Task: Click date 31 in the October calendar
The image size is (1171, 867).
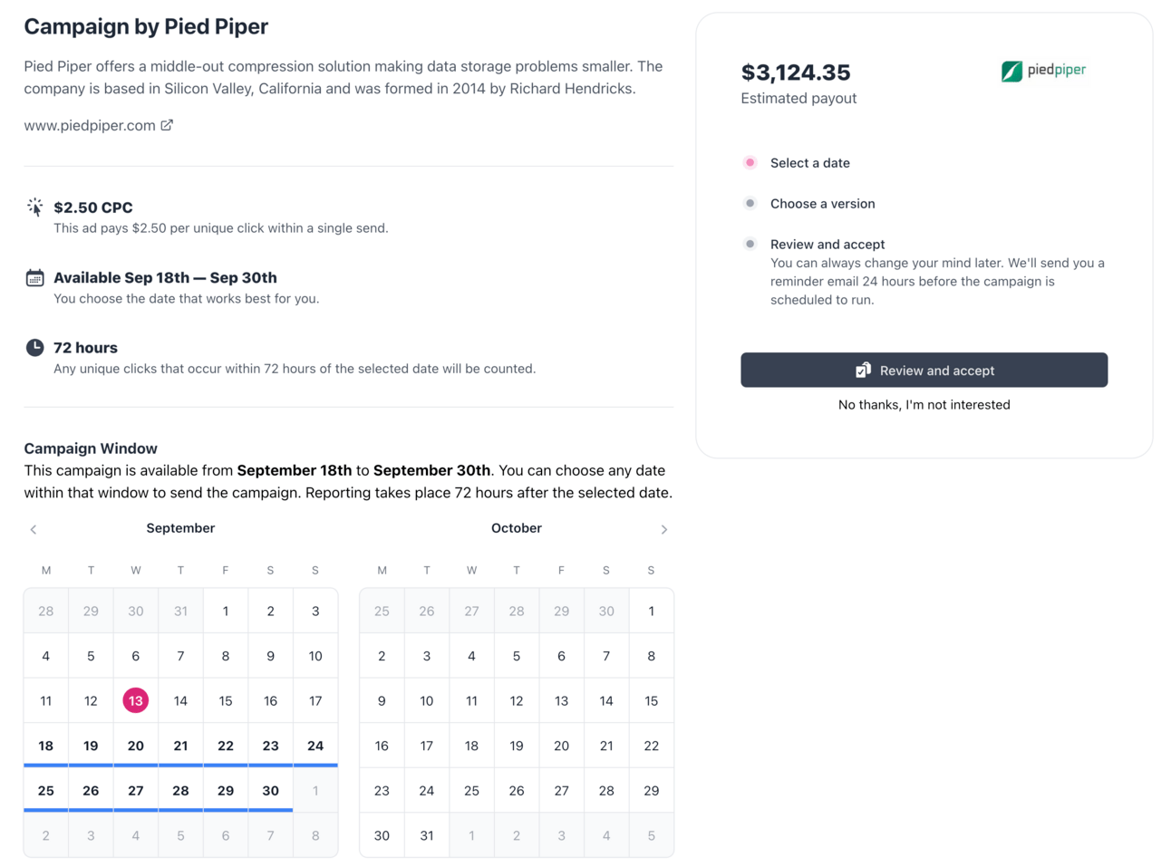Action: (427, 835)
